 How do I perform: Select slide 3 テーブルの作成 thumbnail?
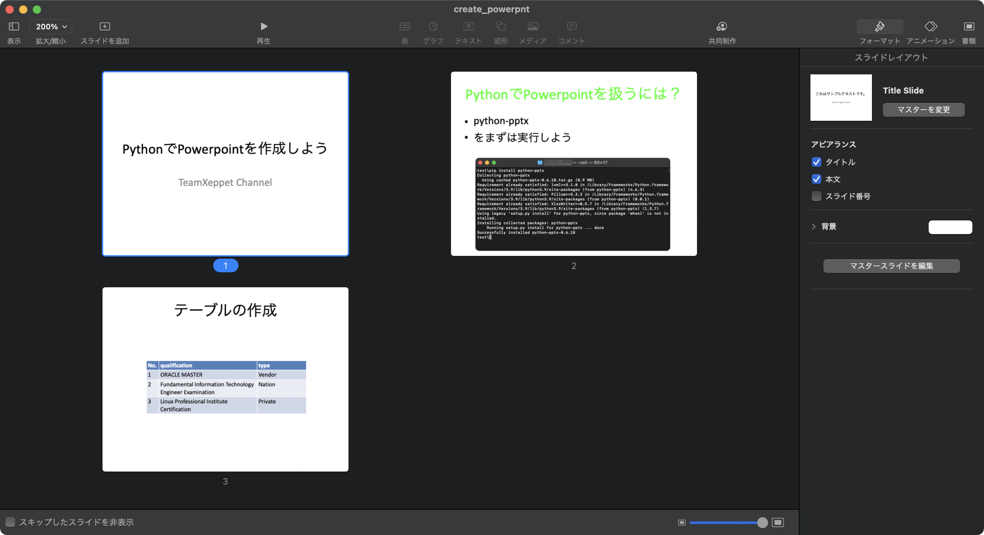tap(225, 379)
